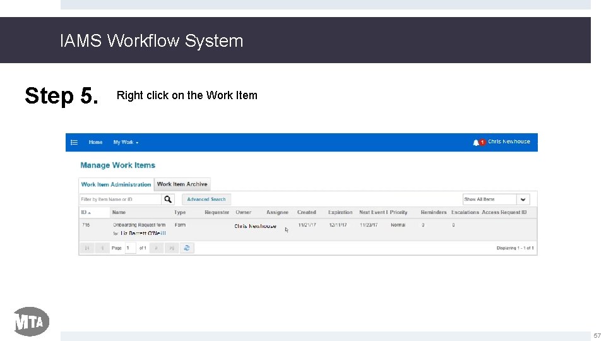The width and height of the screenshot is (606, 341).
Task: Click the Form type cell
Action: coord(180,225)
